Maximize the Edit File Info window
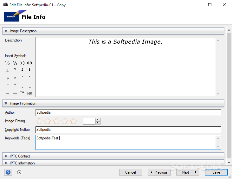 point(210,5)
